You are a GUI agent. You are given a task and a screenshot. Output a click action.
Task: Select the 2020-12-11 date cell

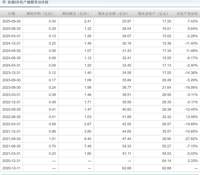tap(12, 168)
